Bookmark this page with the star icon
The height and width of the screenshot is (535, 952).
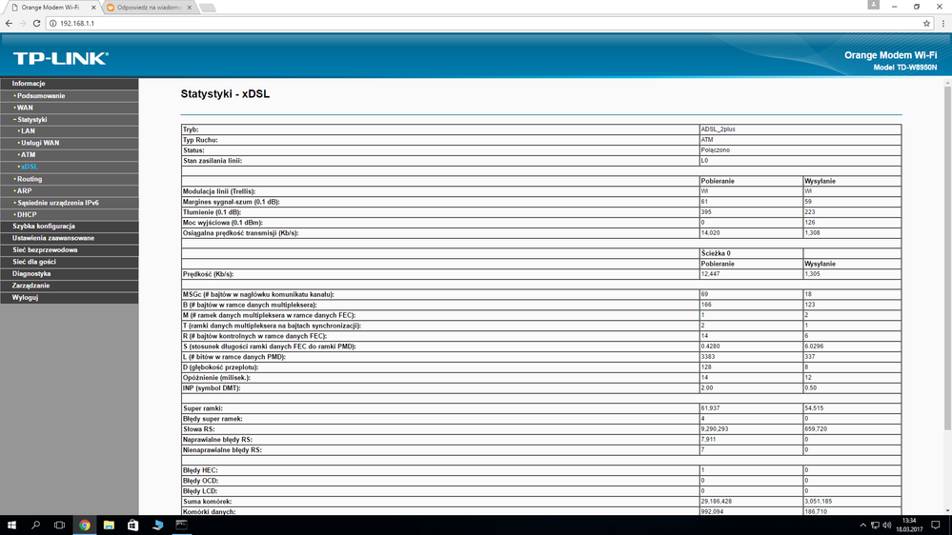(926, 23)
